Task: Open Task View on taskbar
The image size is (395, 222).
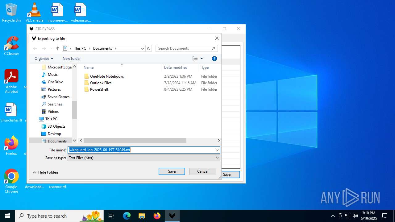Action: (x=111, y=216)
